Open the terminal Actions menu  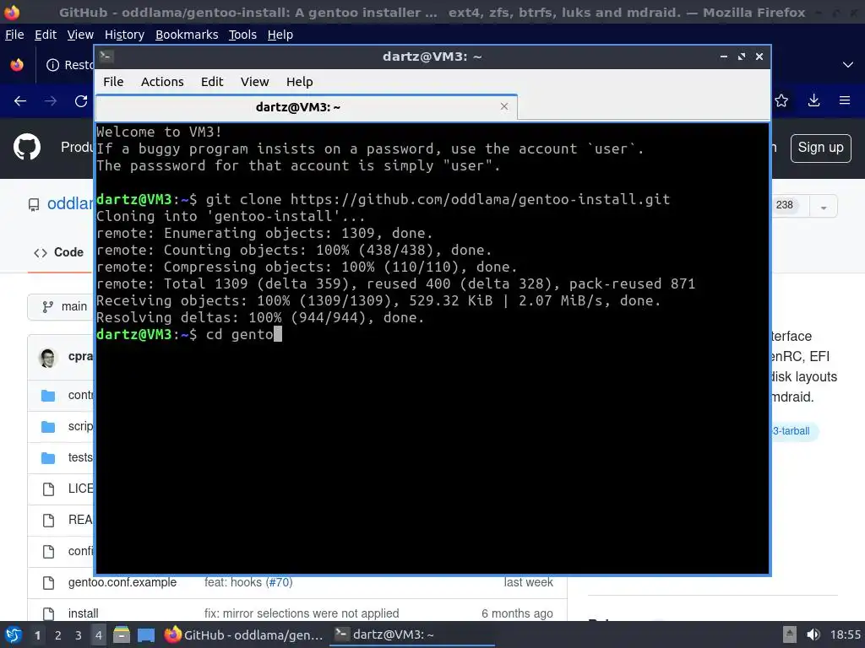162,82
